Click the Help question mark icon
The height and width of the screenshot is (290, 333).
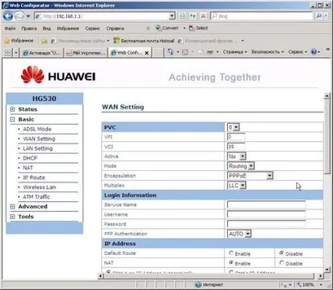313,52
